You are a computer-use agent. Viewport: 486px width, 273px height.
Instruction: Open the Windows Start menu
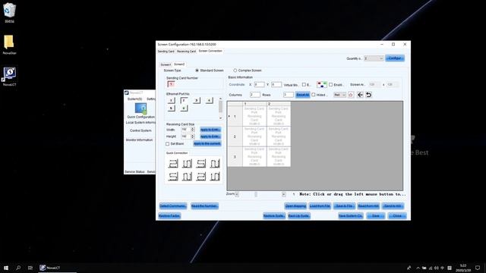6,268
